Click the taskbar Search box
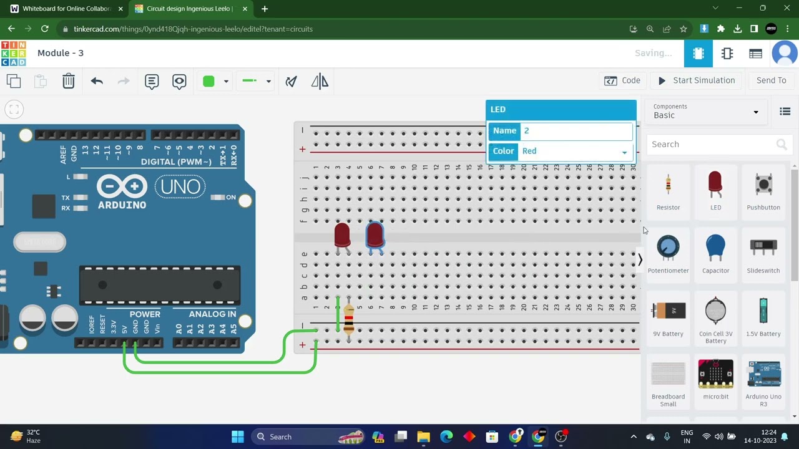The height and width of the screenshot is (449, 799). point(309,437)
